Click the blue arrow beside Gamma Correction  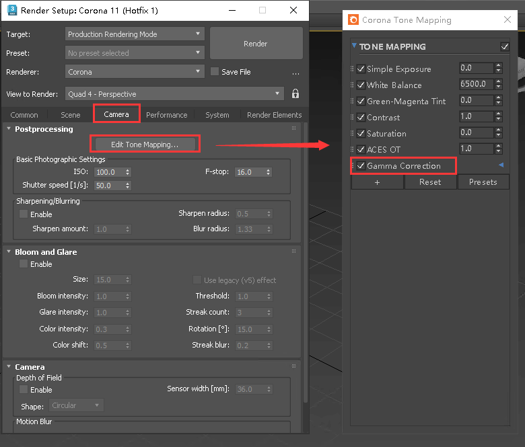[501, 165]
